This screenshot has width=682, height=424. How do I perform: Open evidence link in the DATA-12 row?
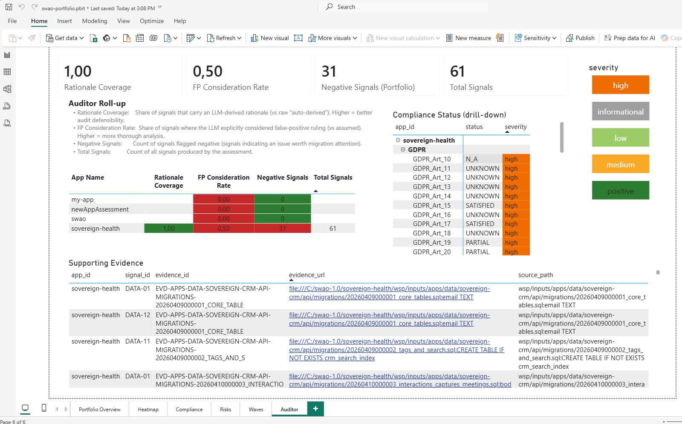(x=389, y=319)
